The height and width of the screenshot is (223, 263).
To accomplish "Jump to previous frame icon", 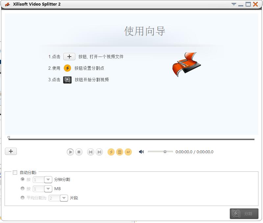I will pyautogui.click(x=90, y=152).
